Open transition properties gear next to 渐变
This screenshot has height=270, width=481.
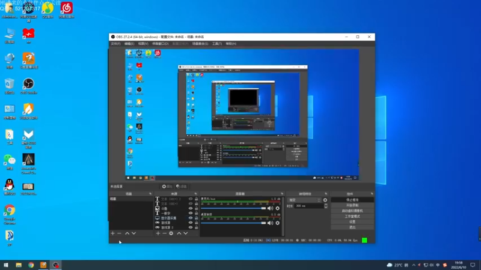325,200
